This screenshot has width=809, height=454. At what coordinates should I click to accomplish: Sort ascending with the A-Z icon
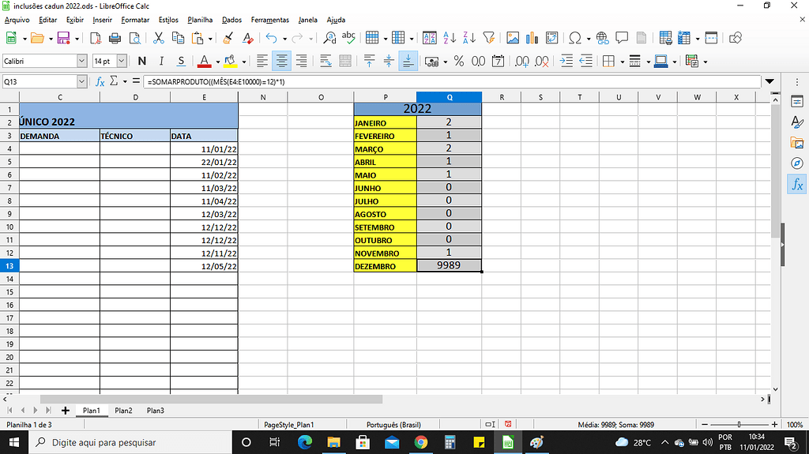click(450, 38)
